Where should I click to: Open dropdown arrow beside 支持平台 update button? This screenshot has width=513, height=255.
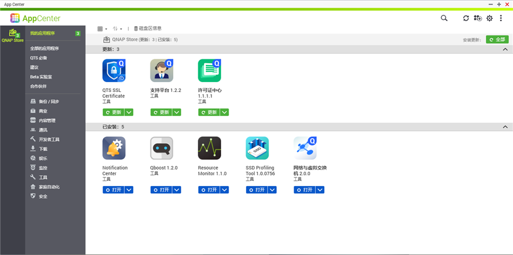[x=177, y=112]
